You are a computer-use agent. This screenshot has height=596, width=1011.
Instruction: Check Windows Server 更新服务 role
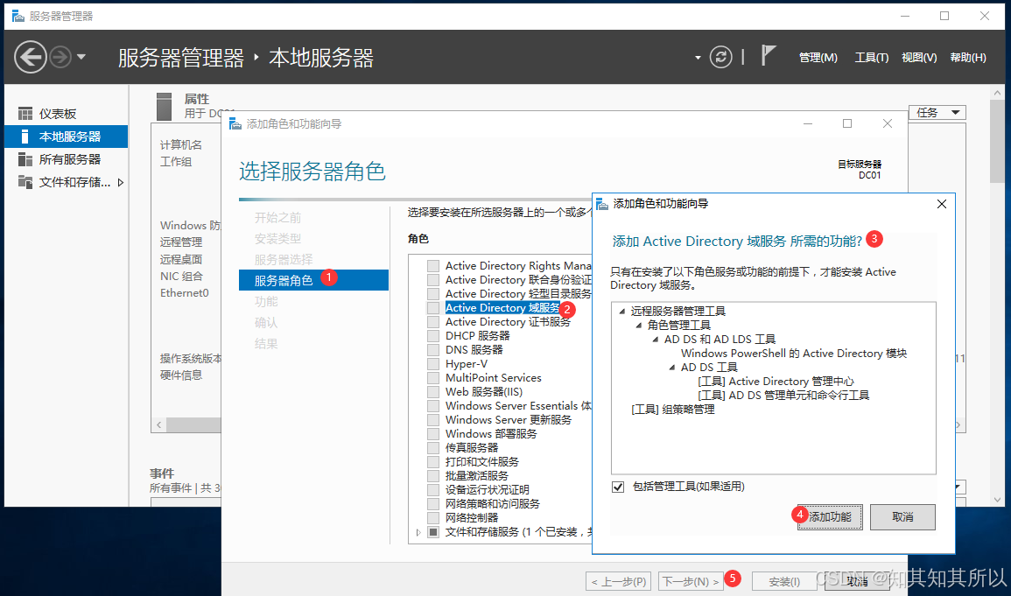(x=433, y=420)
